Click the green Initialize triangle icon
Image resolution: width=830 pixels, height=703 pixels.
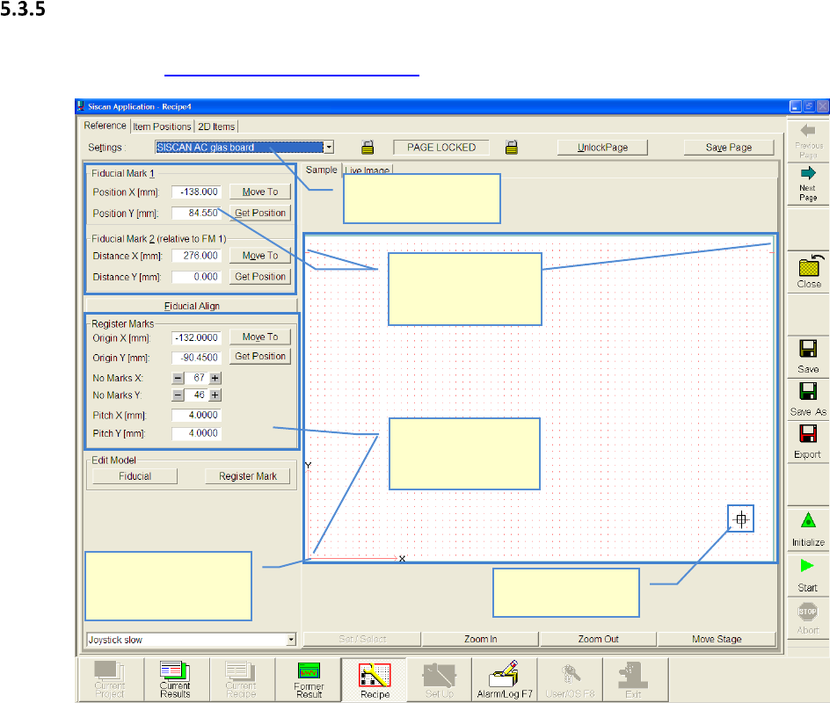click(x=808, y=520)
